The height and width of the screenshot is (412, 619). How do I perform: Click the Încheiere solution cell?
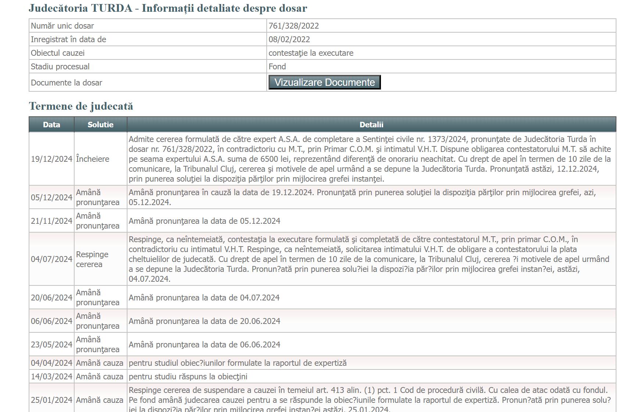click(93, 159)
